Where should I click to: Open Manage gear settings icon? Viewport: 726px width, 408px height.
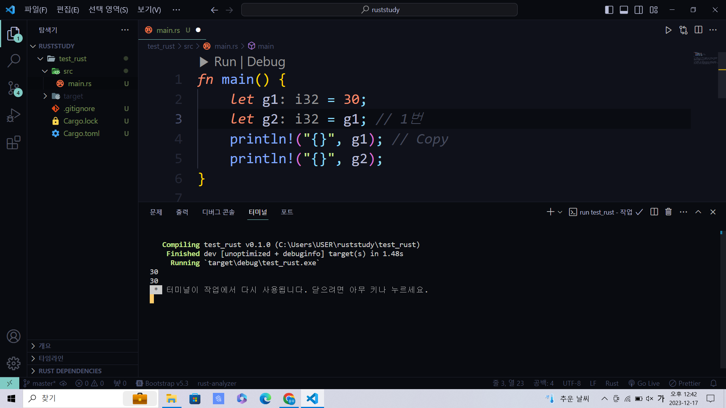[x=14, y=363]
